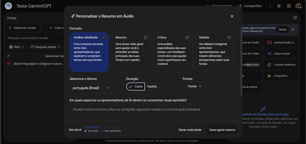306x144 pixels.
Task: Click the AI presenters focus text area
Action: point(152,112)
